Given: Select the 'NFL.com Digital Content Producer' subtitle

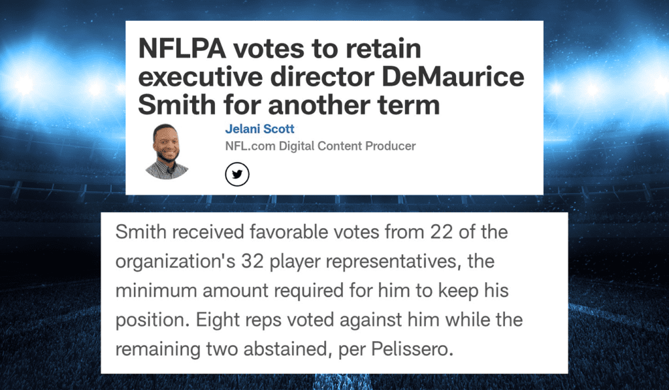Looking at the screenshot, I should pyautogui.click(x=320, y=146).
